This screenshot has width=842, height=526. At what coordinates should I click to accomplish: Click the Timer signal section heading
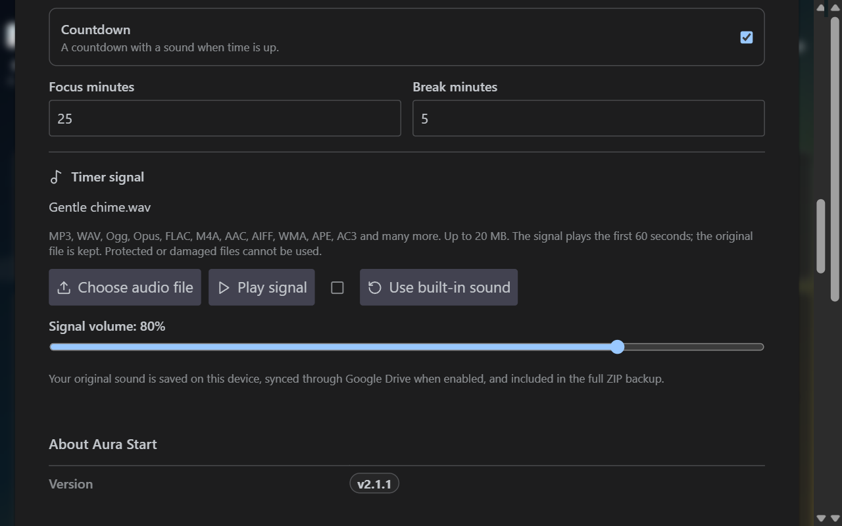[108, 177]
